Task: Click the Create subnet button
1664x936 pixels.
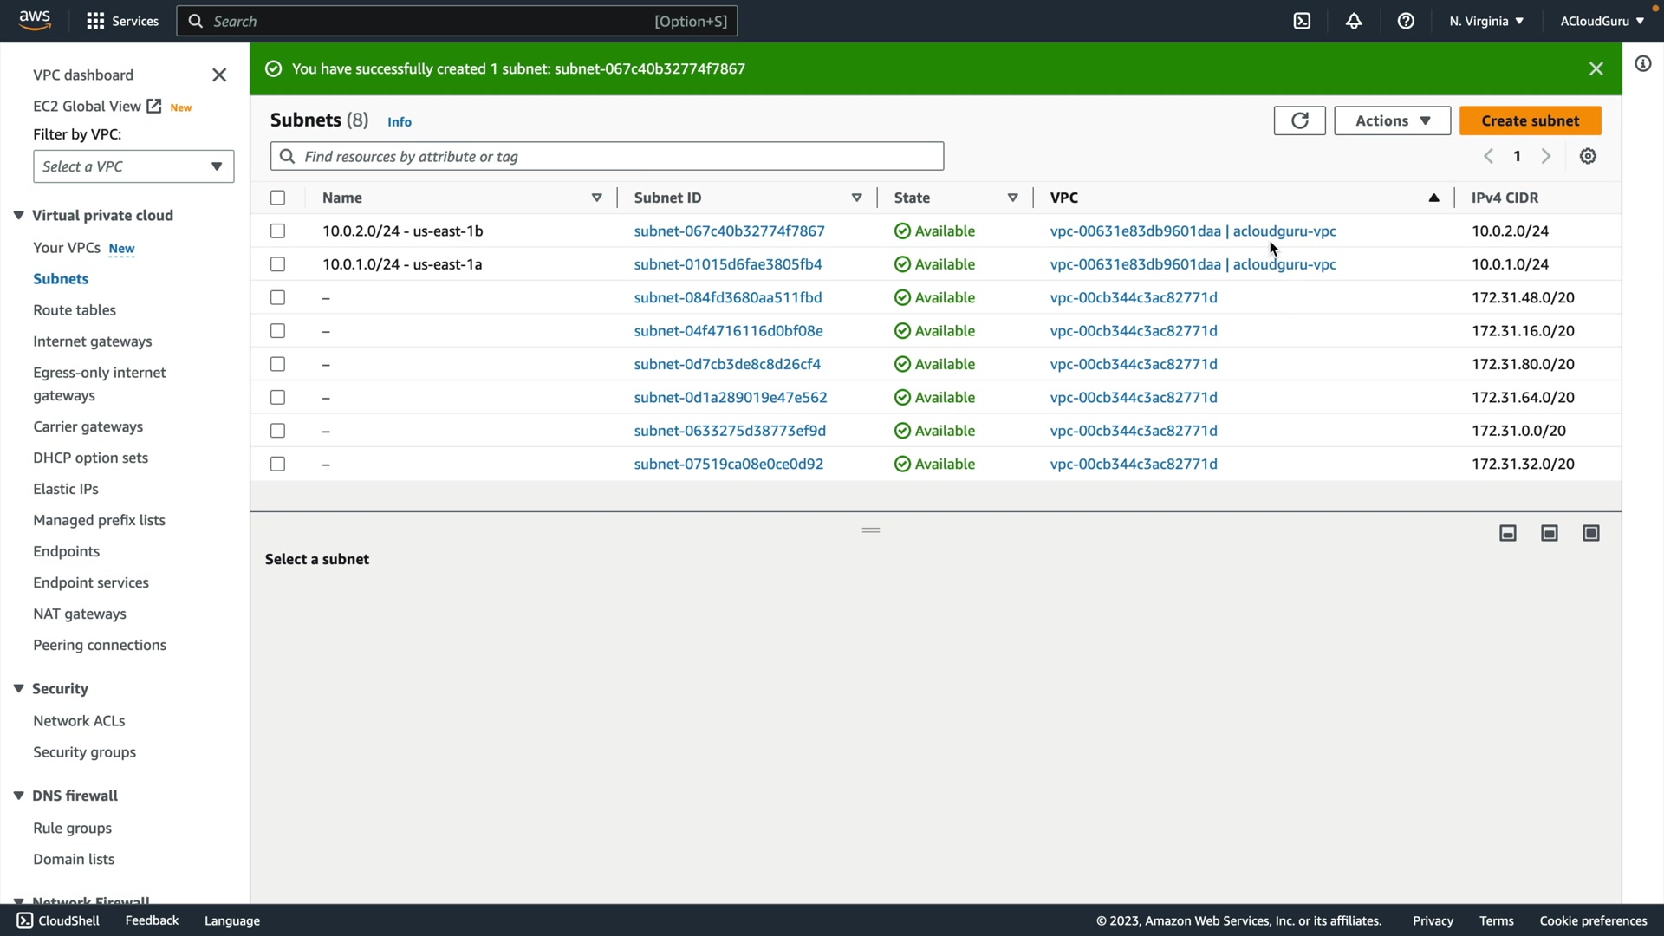Action: pyautogui.click(x=1530, y=120)
